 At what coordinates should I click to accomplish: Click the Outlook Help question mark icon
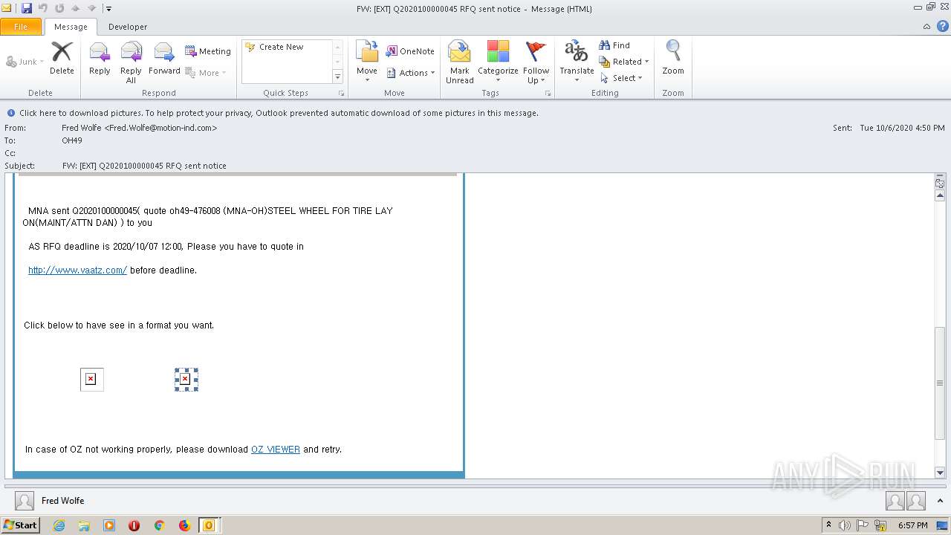pyautogui.click(x=941, y=26)
